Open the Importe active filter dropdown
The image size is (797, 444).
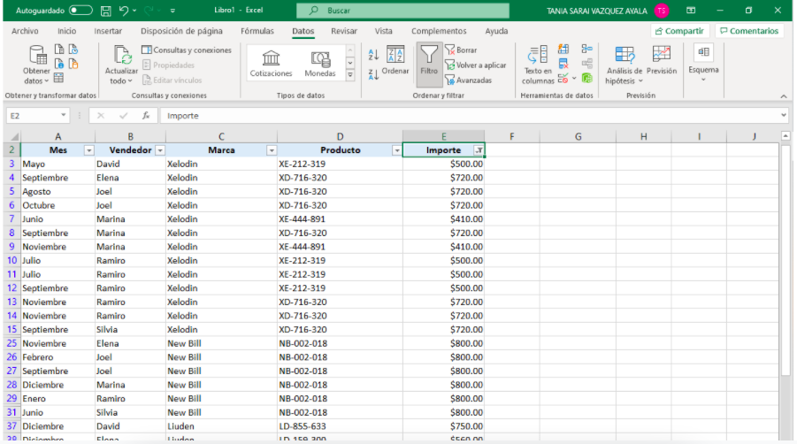[479, 150]
